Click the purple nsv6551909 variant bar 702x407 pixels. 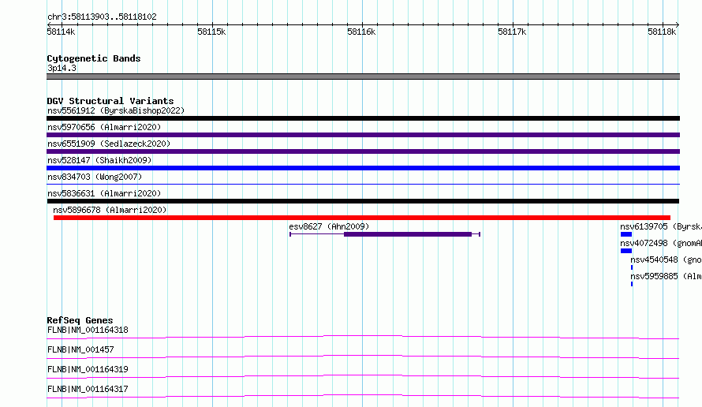363,151
